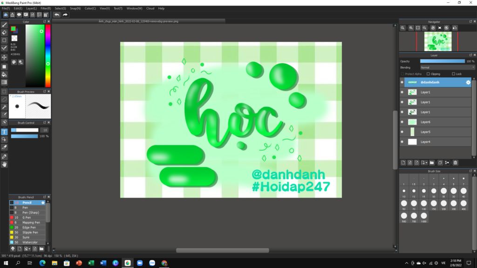Choose brush size preset 1000
477x268 pixels.
click(424, 217)
